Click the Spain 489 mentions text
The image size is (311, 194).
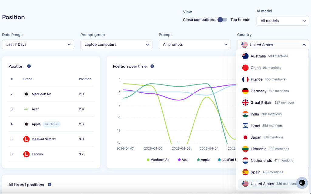pos(267,172)
